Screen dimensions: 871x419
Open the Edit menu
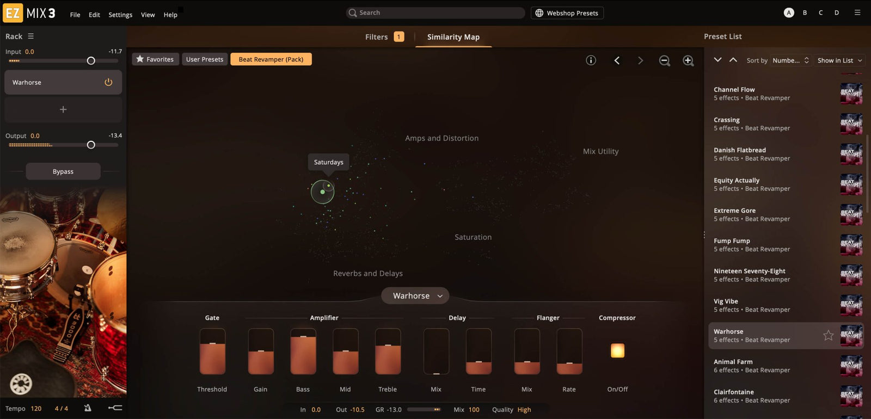94,15
